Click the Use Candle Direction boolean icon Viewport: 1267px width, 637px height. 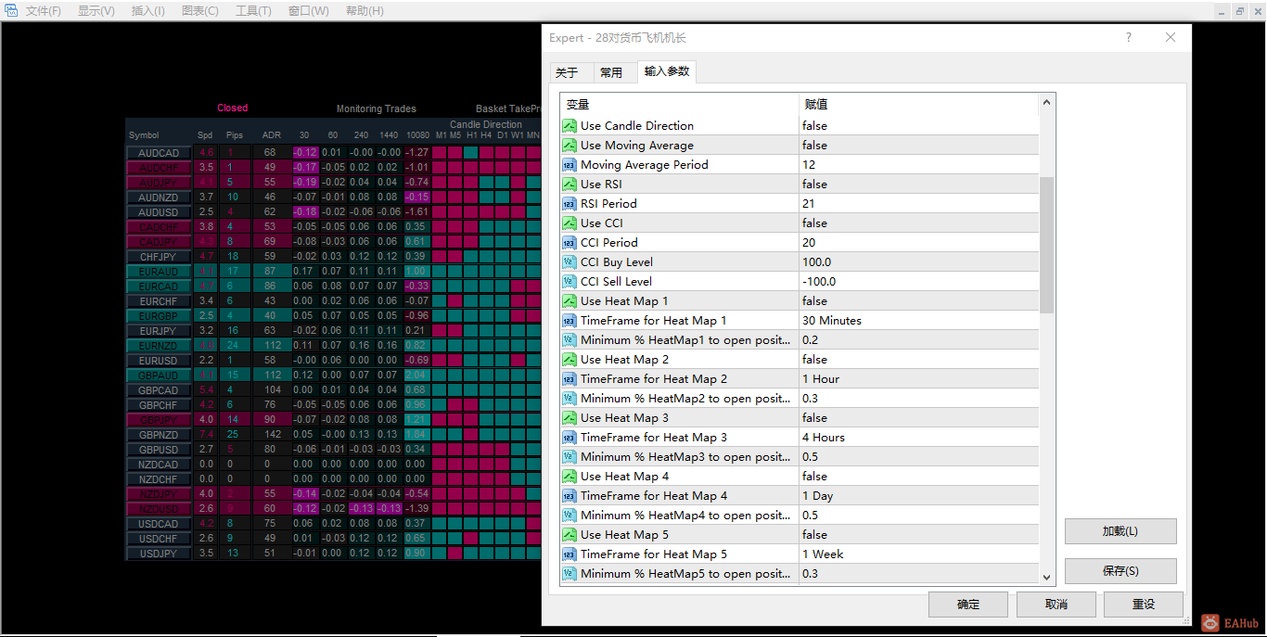[x=570, y=126]
